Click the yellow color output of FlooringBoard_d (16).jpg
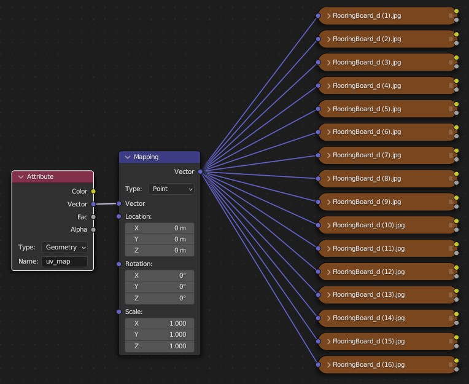Viewport: 469px width, 384px height. pyautogui.click(x=456, y=359)
